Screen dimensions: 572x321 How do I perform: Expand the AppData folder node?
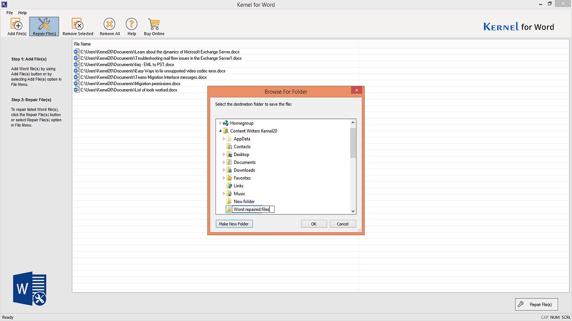point(224,139)
